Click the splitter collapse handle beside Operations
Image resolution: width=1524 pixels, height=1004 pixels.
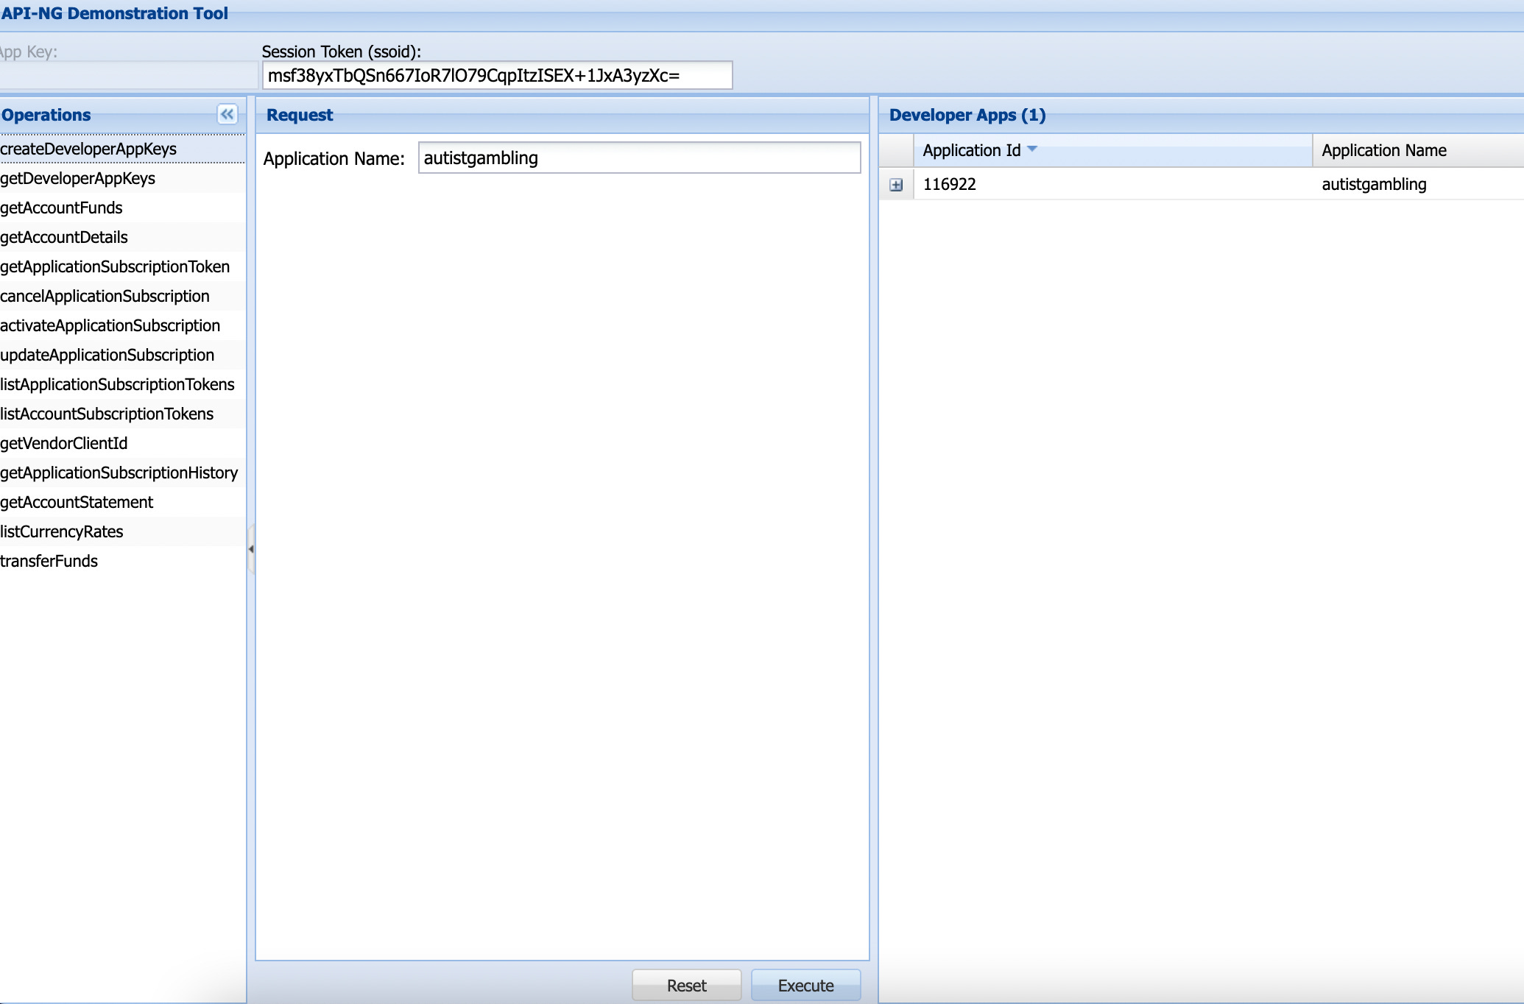pos(251,549)
